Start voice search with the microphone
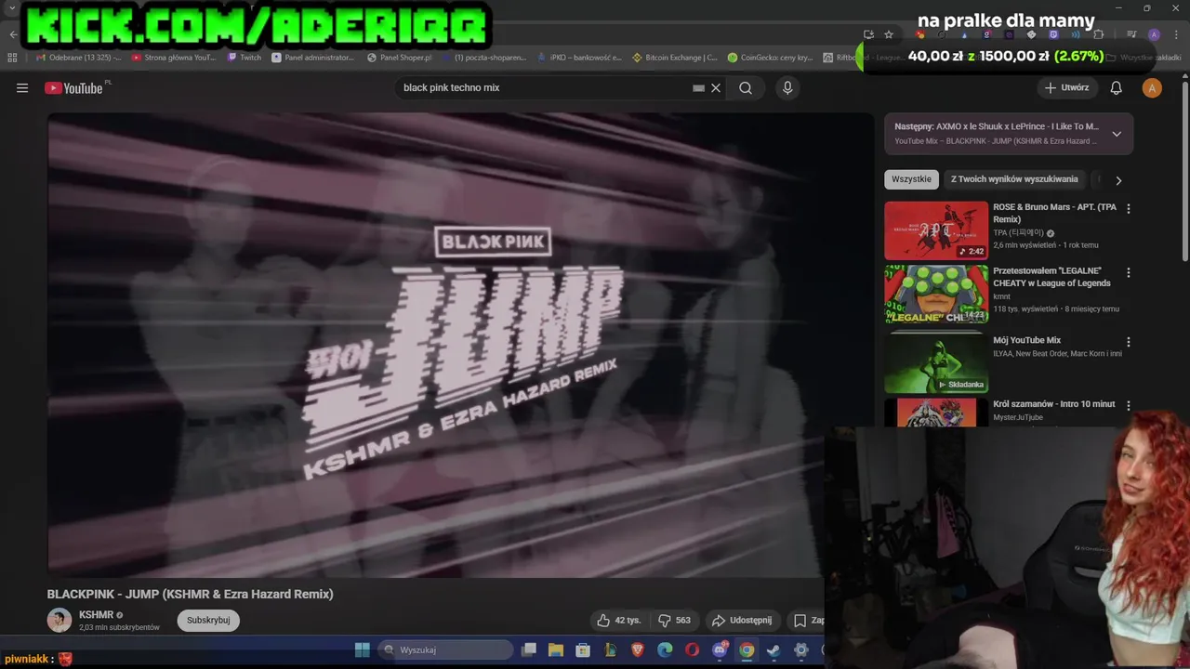Screen dimensions: 1190x669 click(x=787, y=88)
